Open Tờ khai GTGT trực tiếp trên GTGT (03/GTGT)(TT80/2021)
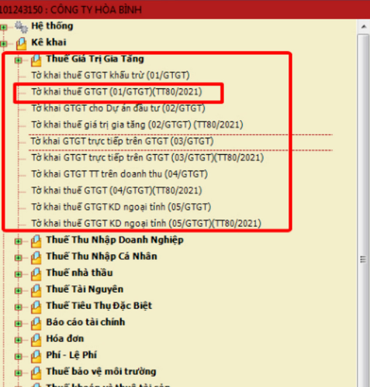Screen dimensions: 370x387 tap(147, 158)
